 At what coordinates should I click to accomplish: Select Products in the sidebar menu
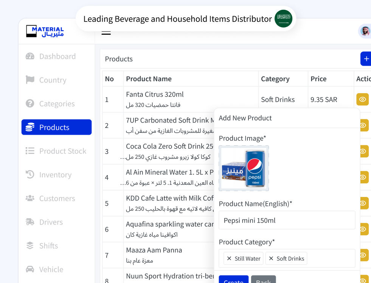56,127
